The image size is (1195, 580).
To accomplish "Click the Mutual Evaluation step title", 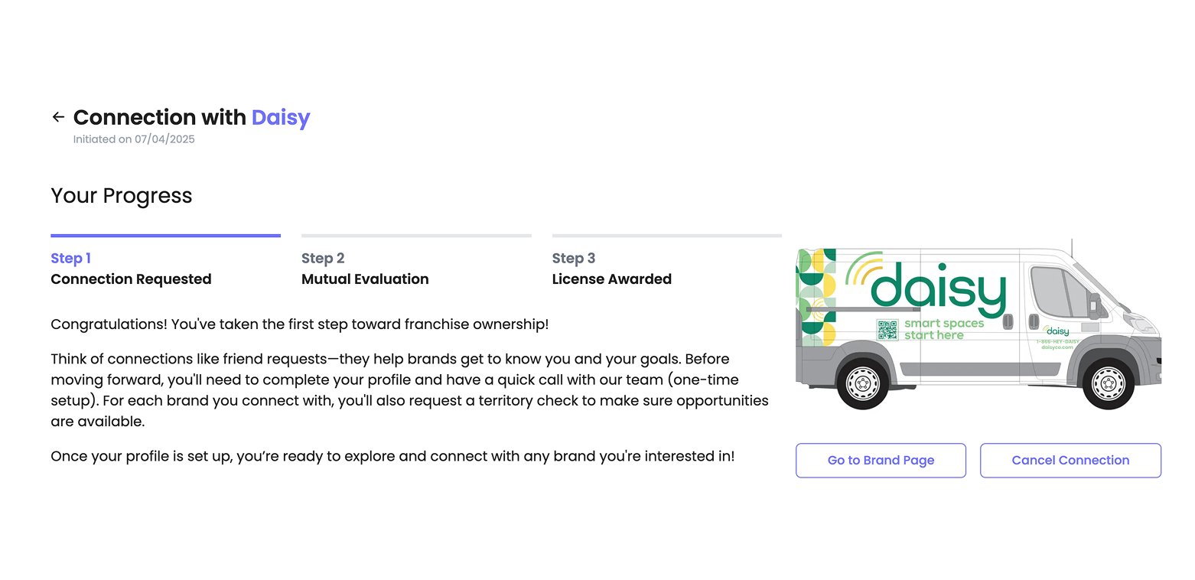I will tap(365, 279).
